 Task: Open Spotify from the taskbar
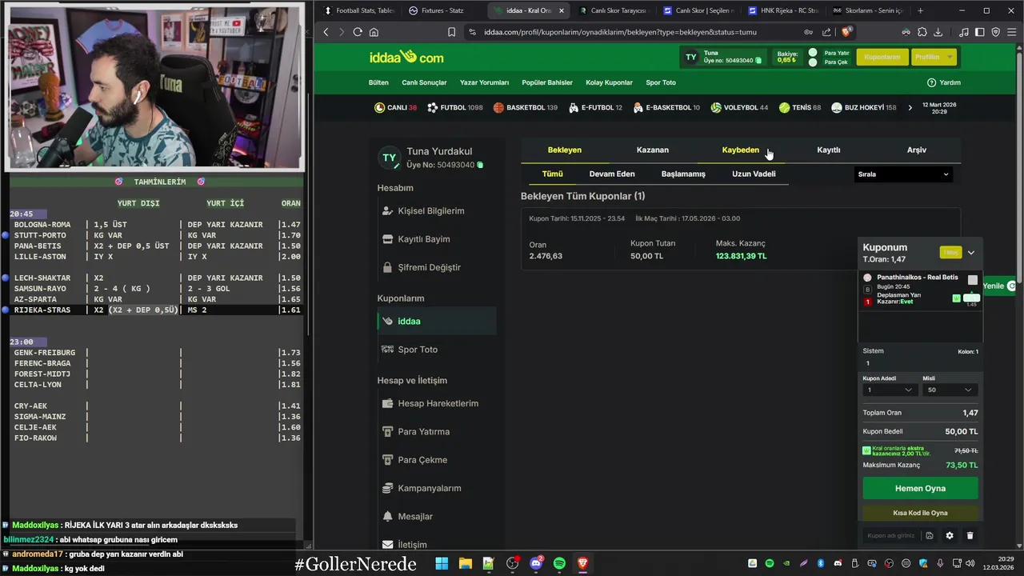[x=559, y=563]
